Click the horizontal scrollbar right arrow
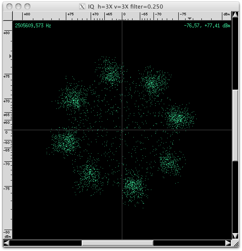Image resolution: width=242 pixels, height=251 pixels. coord(228,243)
